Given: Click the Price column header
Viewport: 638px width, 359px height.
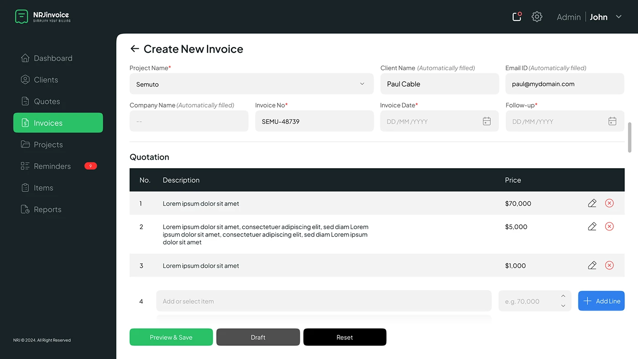Looking at the screenshot, I should pyautogui.click(x=513, y=180).
